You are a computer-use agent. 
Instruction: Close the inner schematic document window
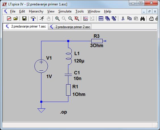(155, 11)
